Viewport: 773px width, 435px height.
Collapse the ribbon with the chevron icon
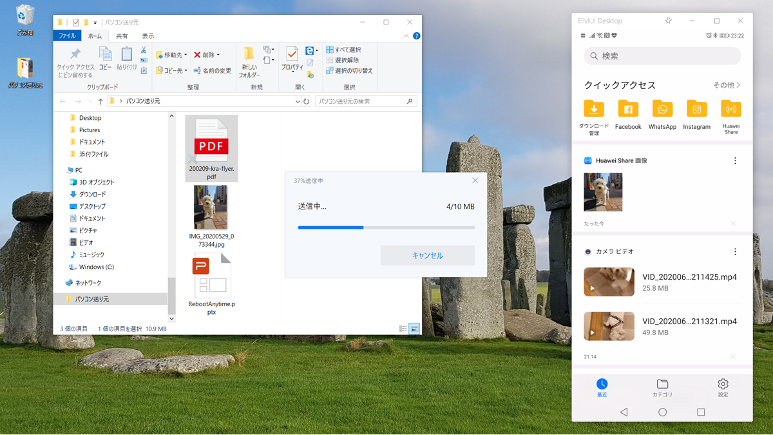point(406,36)
